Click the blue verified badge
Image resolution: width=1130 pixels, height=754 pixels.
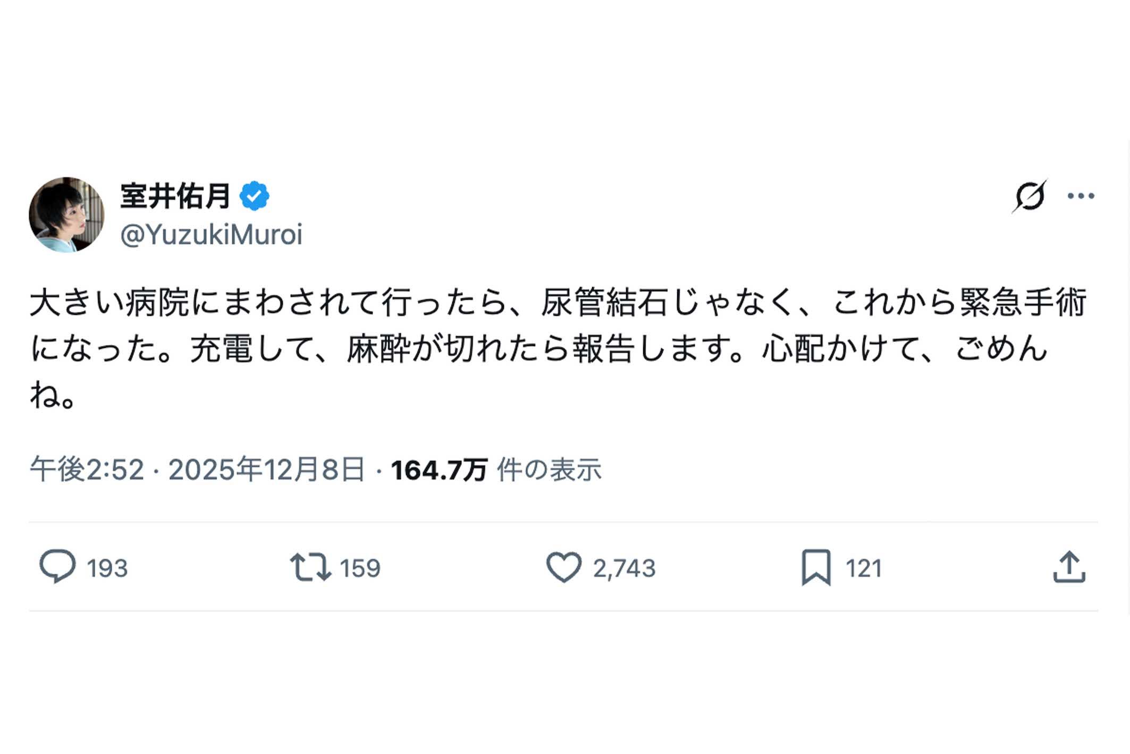256,195
